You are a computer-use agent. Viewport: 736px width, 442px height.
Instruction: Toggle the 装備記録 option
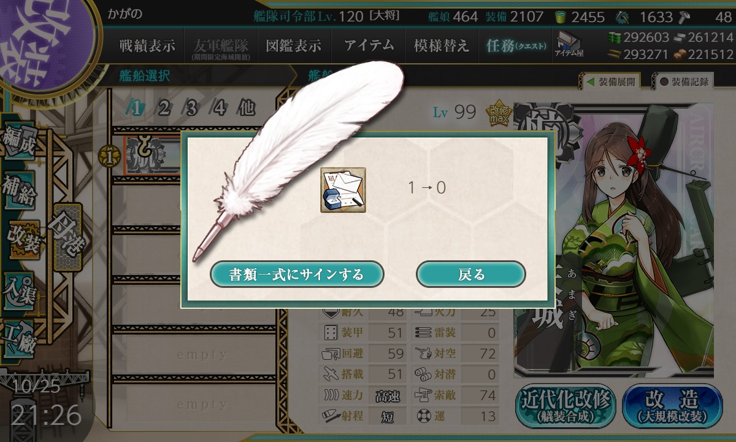[x=684, y=81]
